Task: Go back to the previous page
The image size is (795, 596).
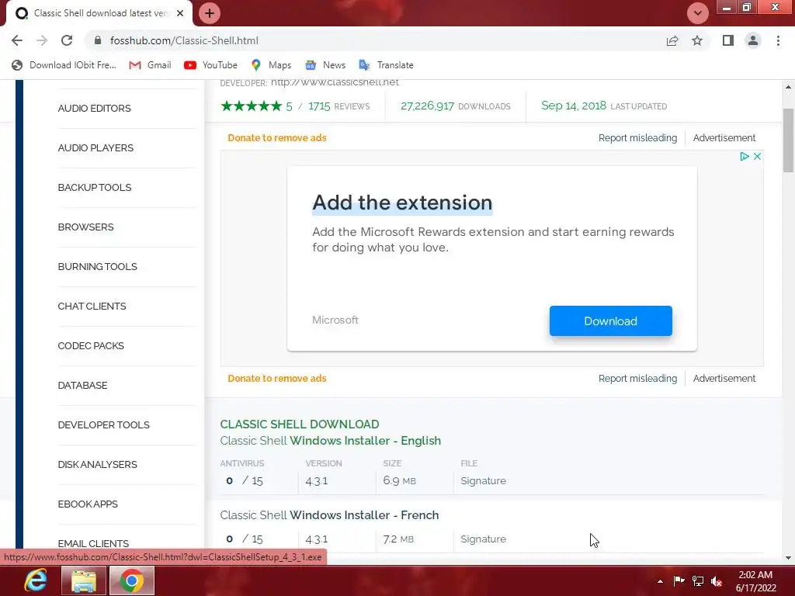Action: (x=17, y=40)
